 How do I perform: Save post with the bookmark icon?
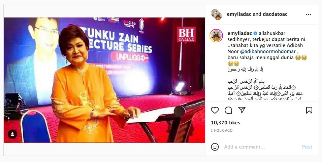309,110
